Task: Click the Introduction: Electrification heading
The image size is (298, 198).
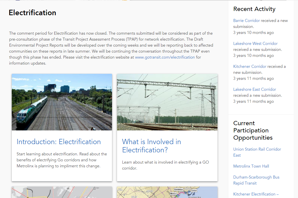Action: pos(59,142)
